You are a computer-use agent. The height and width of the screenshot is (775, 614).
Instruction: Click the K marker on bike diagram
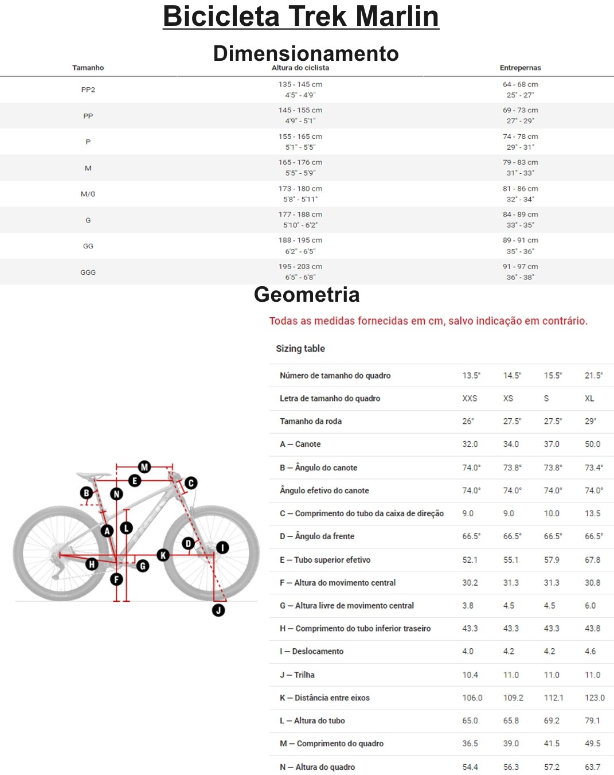coord(163,555)
